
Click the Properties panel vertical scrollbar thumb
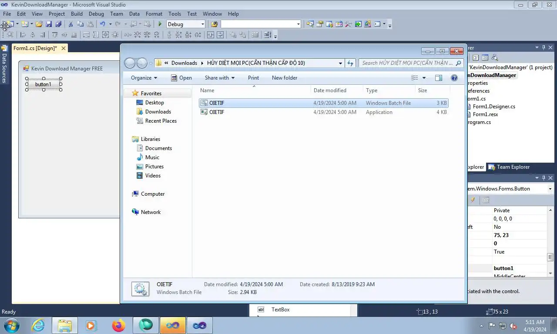(x=550, y=257)
